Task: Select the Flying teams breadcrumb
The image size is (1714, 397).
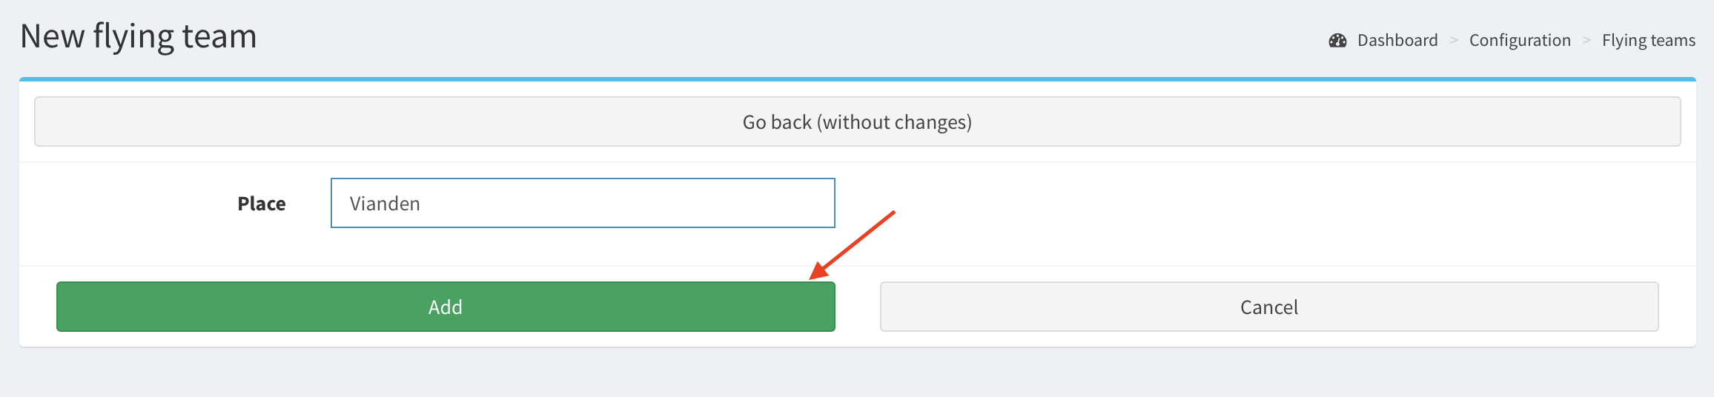Action: [1648, 41]
